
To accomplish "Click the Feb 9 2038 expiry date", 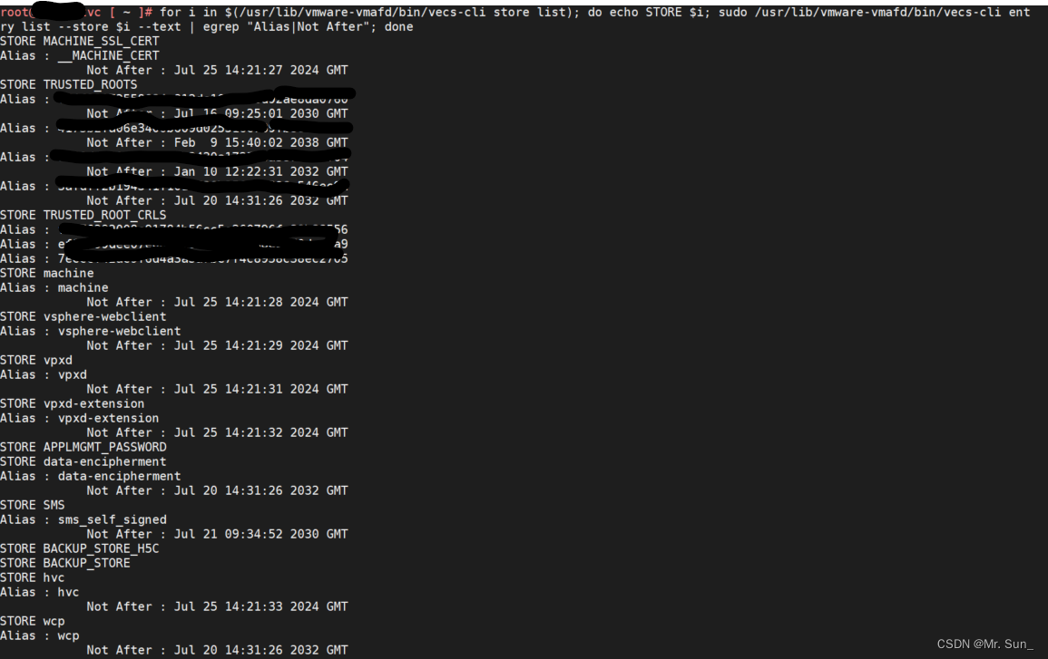I will point(260,143).
